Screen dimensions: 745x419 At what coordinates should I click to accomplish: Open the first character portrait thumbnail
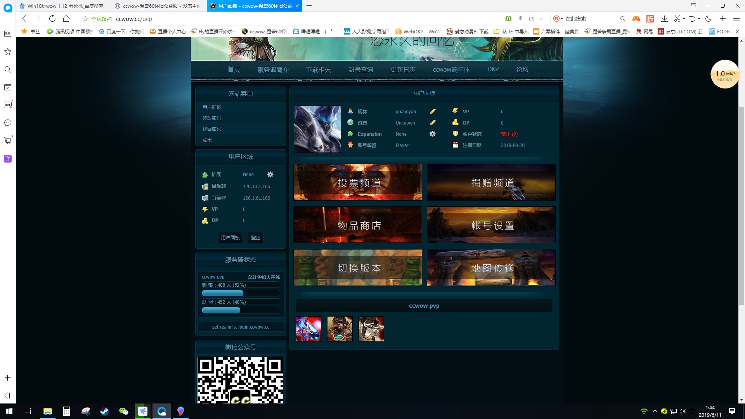tap(308, 329)
